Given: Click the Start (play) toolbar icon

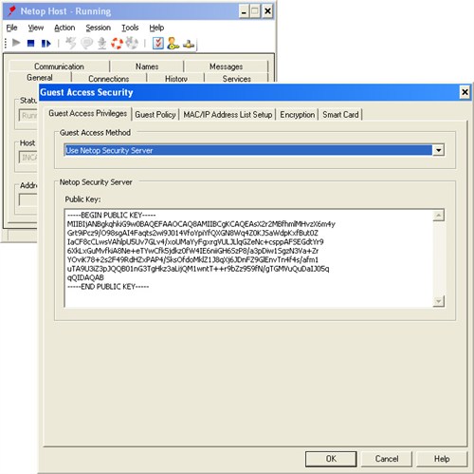Looking at the screenshot, I should point(16,43).
